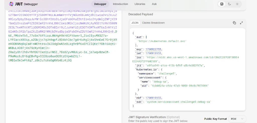
Task: Select the system theme icon
Action: 222,4
